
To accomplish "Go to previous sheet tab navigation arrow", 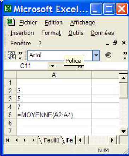I will 17,140.
